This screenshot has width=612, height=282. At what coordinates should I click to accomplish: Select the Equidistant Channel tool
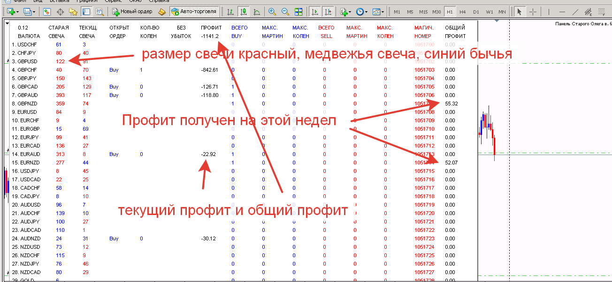pyautogui.click(x=588, y=11)
